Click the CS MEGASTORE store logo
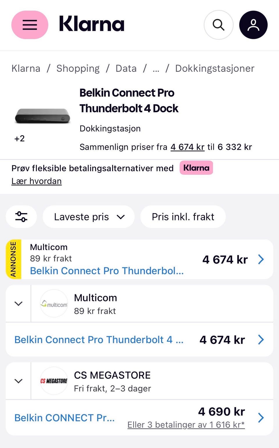This screenshot has width=279, height=448. [54, 381]
